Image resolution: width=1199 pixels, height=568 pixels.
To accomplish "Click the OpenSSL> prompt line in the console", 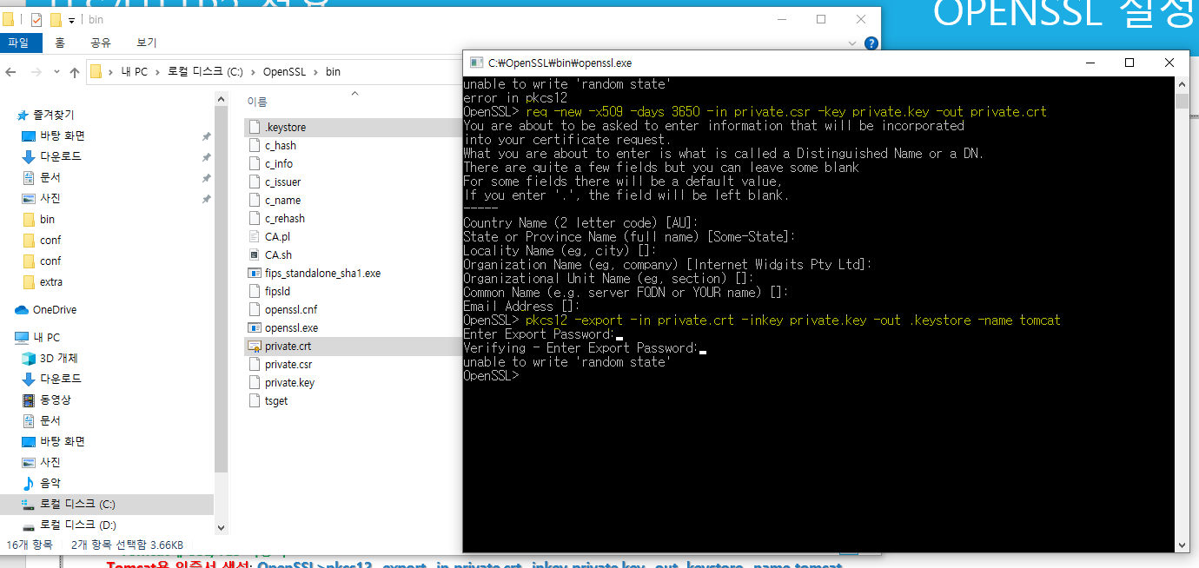I will click(x=491, y=376).
